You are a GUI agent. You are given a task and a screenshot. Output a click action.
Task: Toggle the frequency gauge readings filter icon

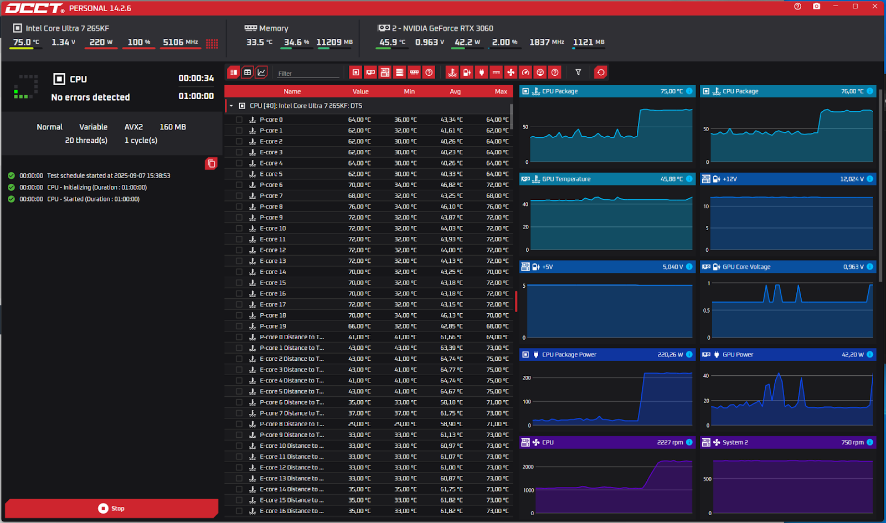tap(526, 73)
